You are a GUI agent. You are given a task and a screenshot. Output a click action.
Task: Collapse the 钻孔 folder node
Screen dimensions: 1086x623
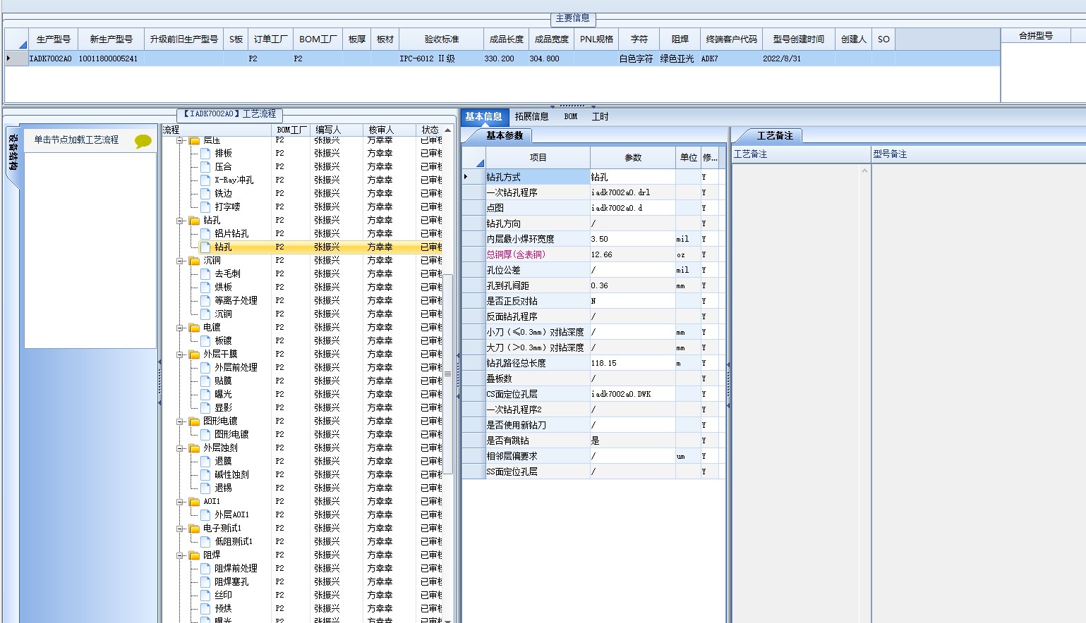[x=181, y=221]
